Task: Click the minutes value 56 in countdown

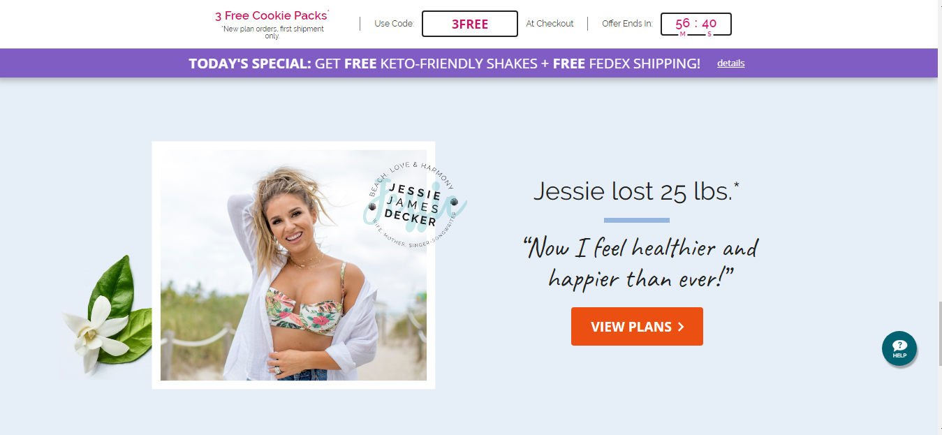Action: pyautogui.click(x=682, y=24)
